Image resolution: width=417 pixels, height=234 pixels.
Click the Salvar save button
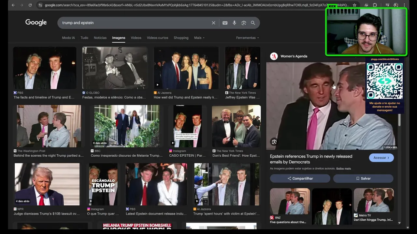(x=363, y=178)
